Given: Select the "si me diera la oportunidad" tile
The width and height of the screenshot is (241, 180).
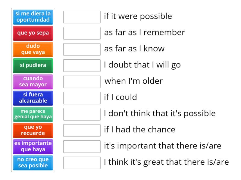Looking at the screenshot, I should coord(33,17).
